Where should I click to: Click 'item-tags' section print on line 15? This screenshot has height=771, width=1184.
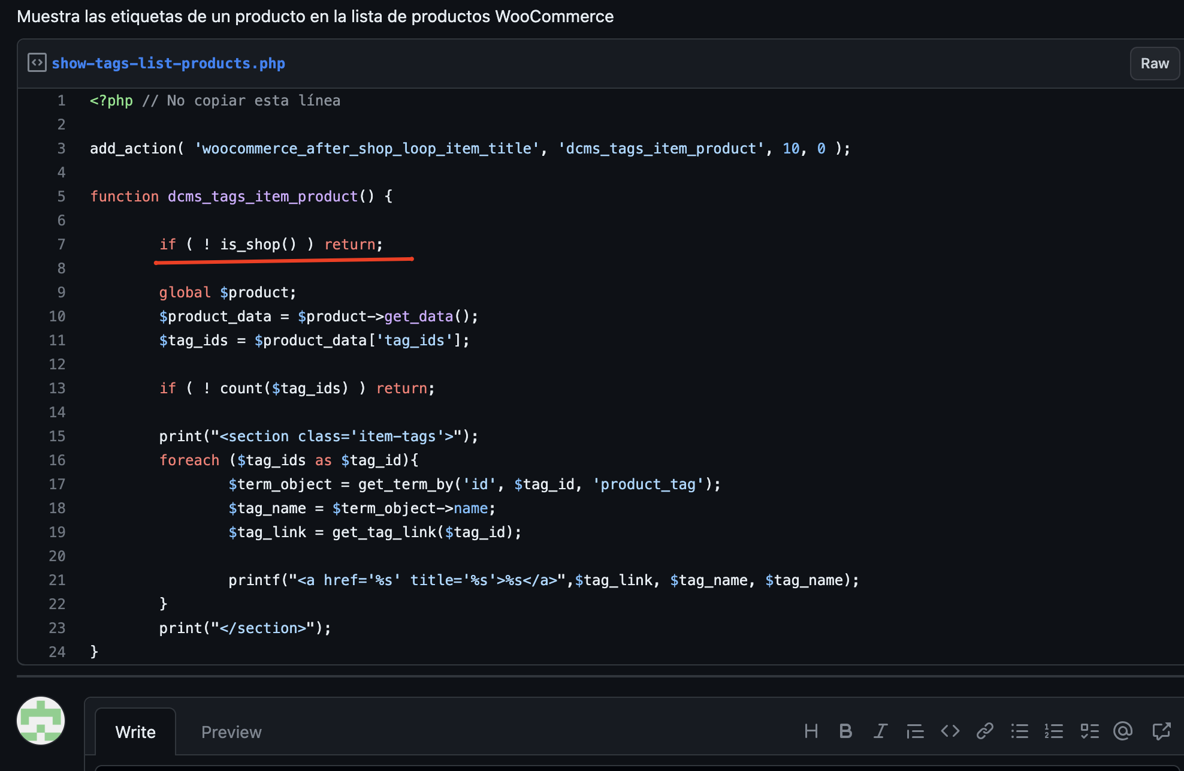(319, 436)
